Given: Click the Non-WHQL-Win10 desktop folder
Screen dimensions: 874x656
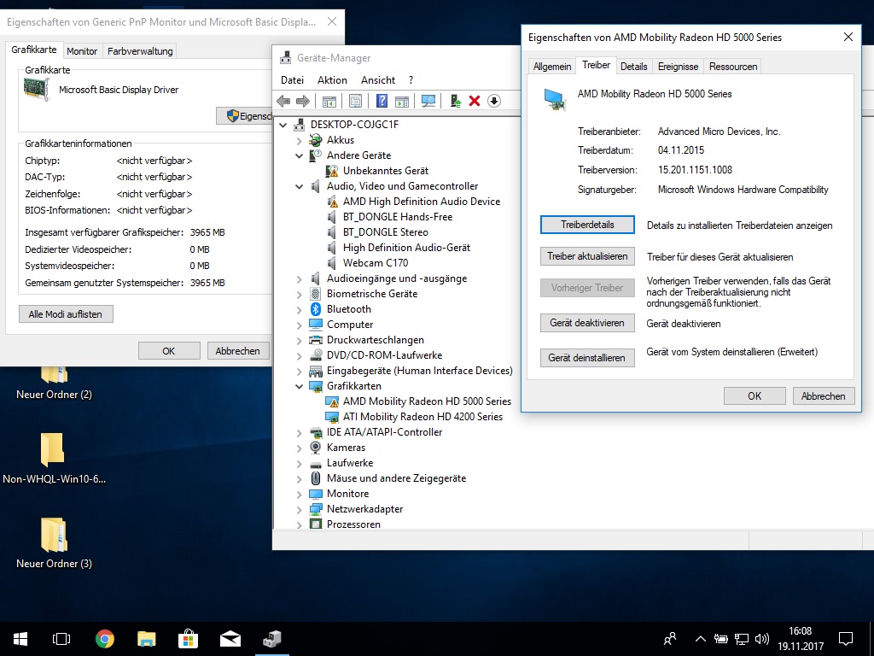Looking at the screenshot, I should [54, 458].
